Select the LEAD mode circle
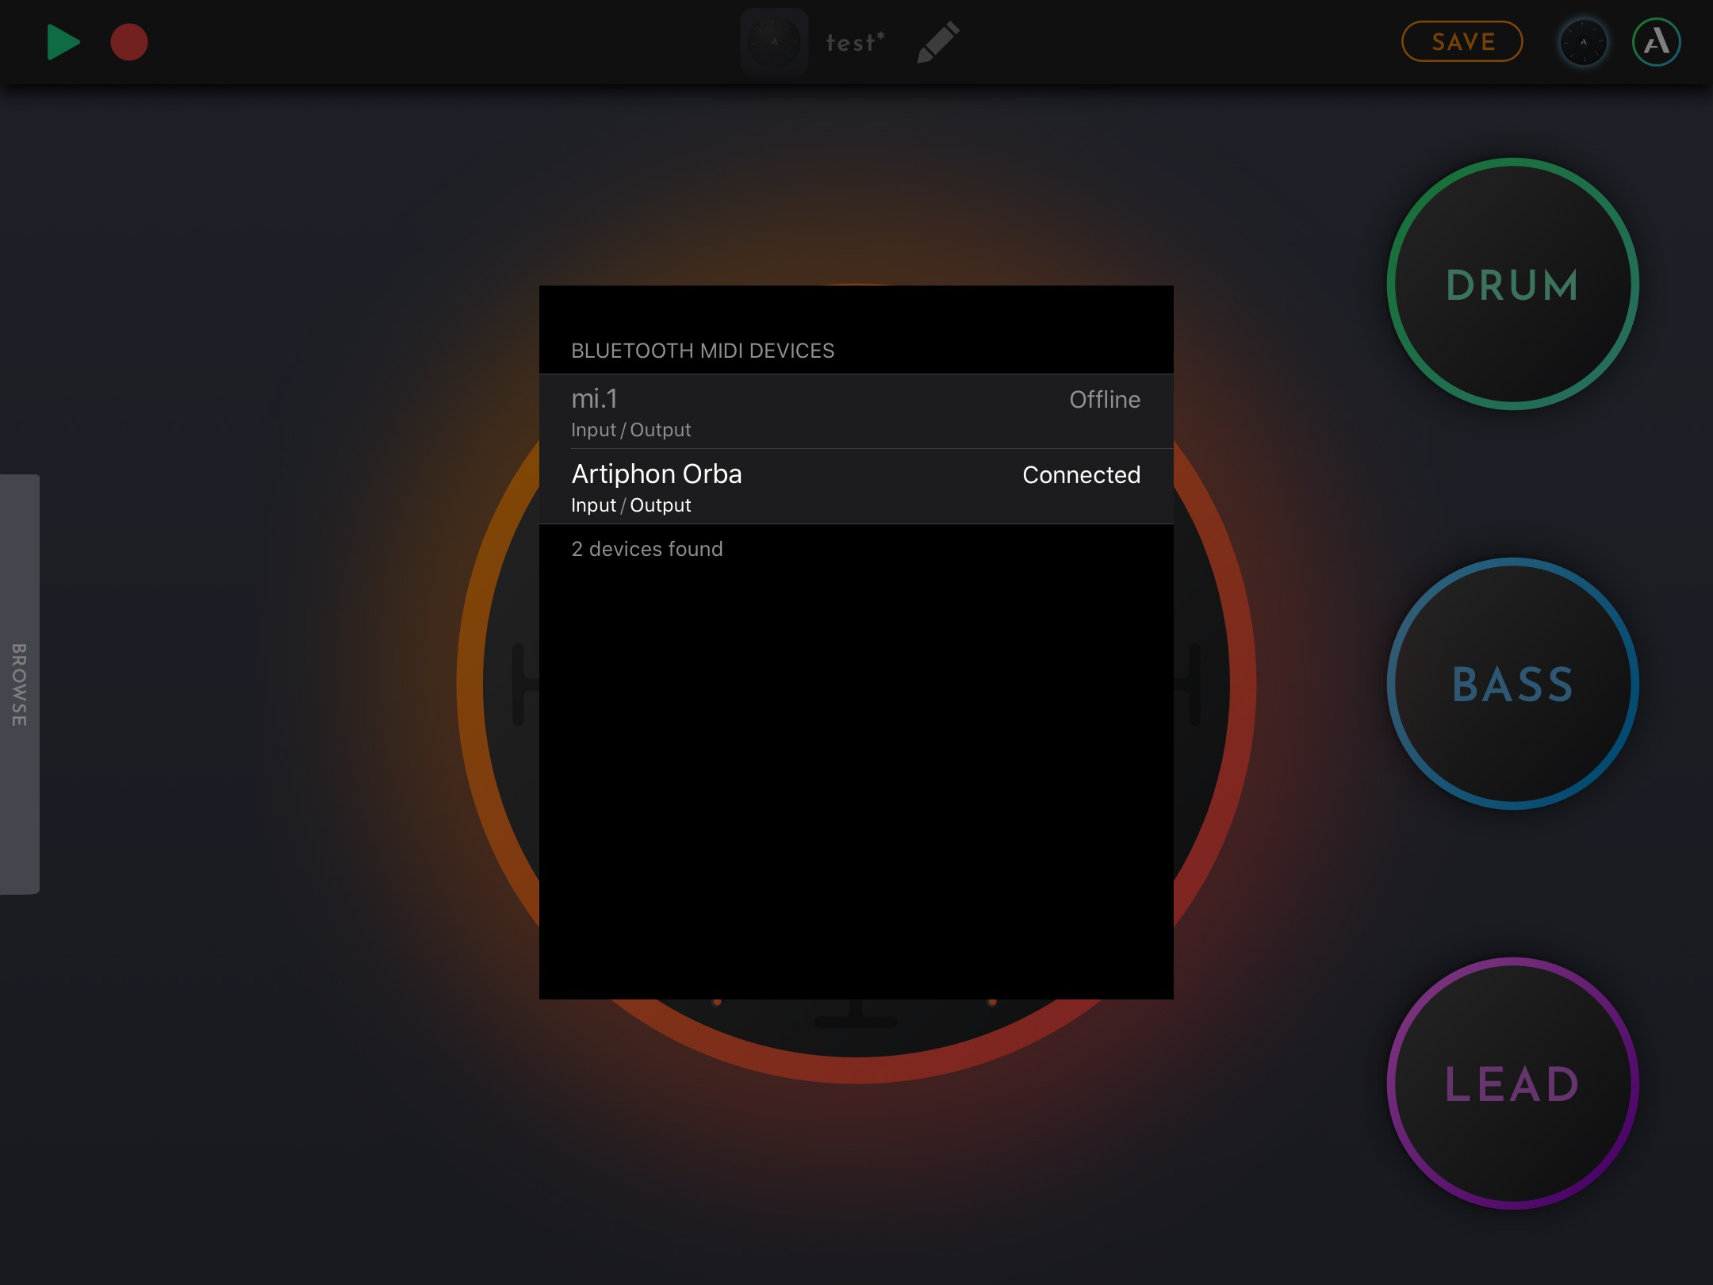The image size is (1713, 1285). (x=1513, y=1084)
